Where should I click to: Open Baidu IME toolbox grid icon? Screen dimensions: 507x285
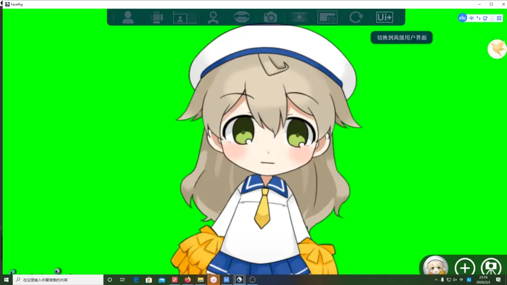coord(499,18)
